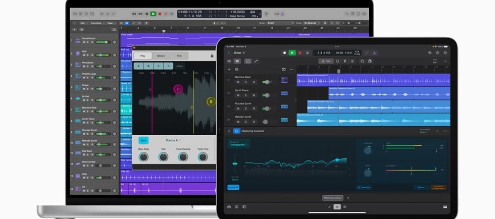Click the Custom EQ button
Viewport: 495px width, 219px height.
click(233, 187)
